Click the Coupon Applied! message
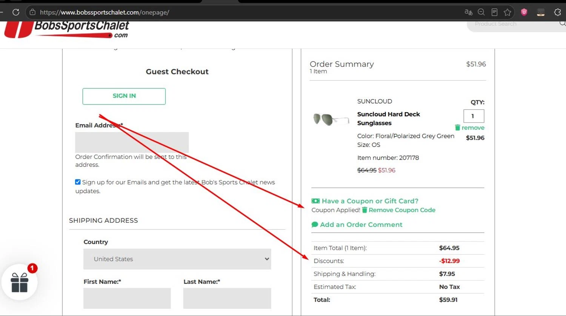 (x=336, y=210)
